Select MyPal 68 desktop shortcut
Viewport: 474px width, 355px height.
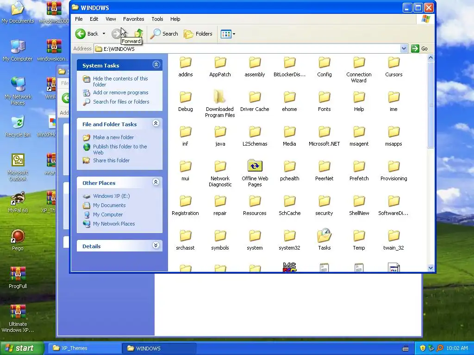click(18, 202)
